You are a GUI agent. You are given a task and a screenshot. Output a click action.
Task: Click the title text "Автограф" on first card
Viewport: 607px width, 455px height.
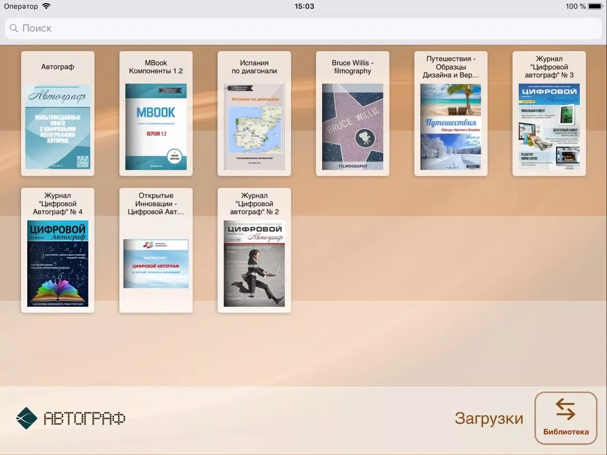click(x=58, y=67)
